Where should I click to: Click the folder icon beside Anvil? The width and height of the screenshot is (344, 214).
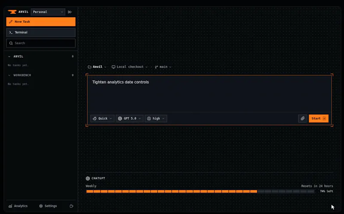(89, 67)
